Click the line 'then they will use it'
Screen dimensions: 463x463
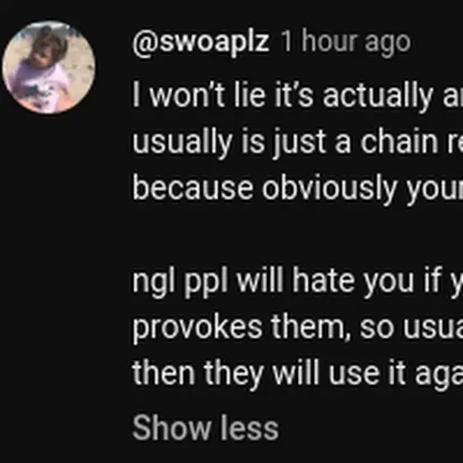pos(298,374)
